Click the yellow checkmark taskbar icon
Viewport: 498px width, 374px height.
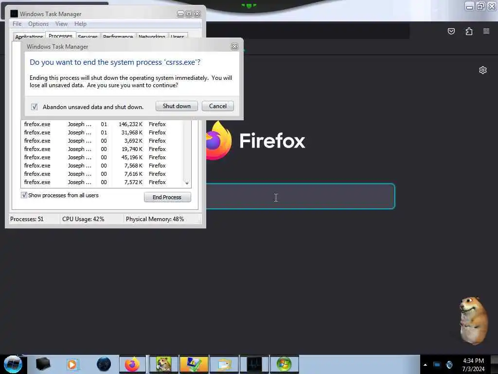[x=194, y=364]
